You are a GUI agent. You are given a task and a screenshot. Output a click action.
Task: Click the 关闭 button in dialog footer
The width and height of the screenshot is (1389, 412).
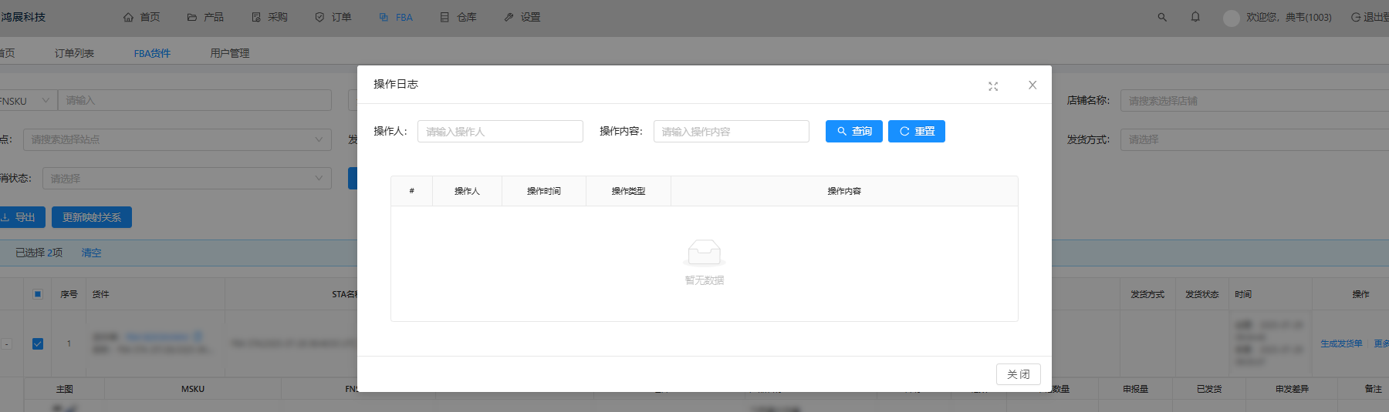pyautogui.click(x=1018, y=374)
